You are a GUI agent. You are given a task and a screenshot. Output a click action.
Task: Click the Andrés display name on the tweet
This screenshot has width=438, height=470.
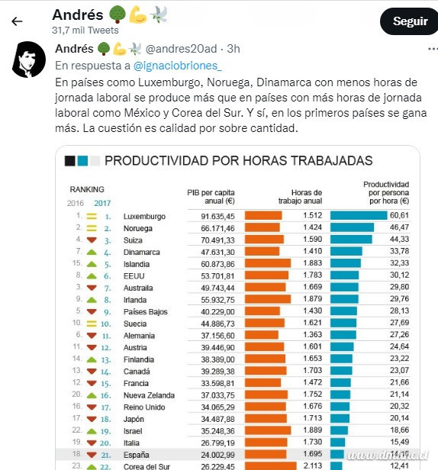tap(74, 49)
